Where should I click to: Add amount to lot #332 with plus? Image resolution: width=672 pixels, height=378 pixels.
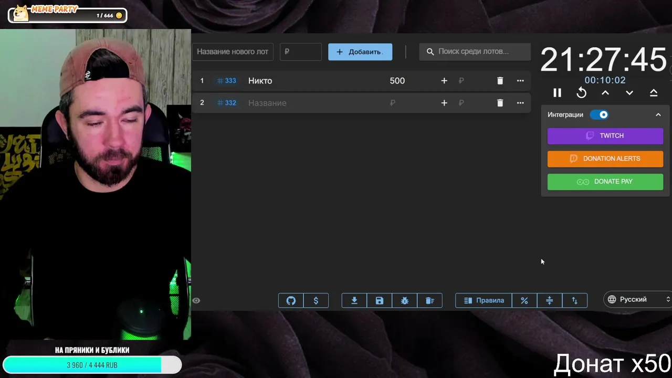(444, 103)
